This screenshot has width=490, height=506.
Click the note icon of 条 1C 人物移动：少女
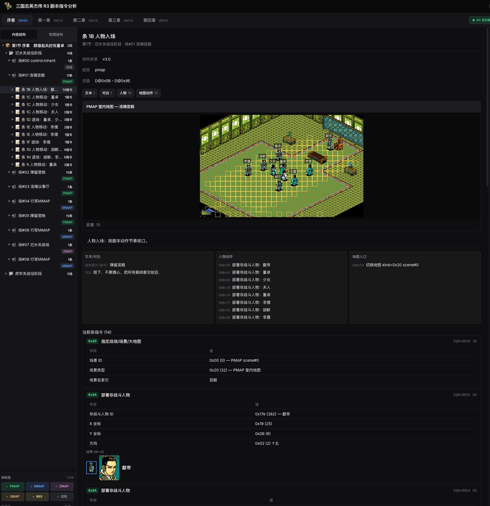click(18, 105)
